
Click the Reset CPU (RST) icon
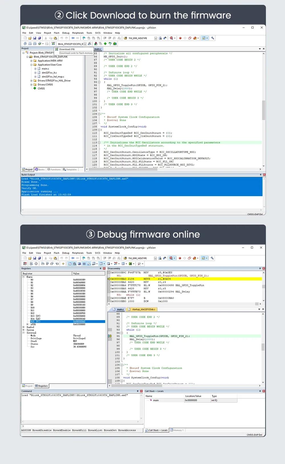click(x=25, y=264)
